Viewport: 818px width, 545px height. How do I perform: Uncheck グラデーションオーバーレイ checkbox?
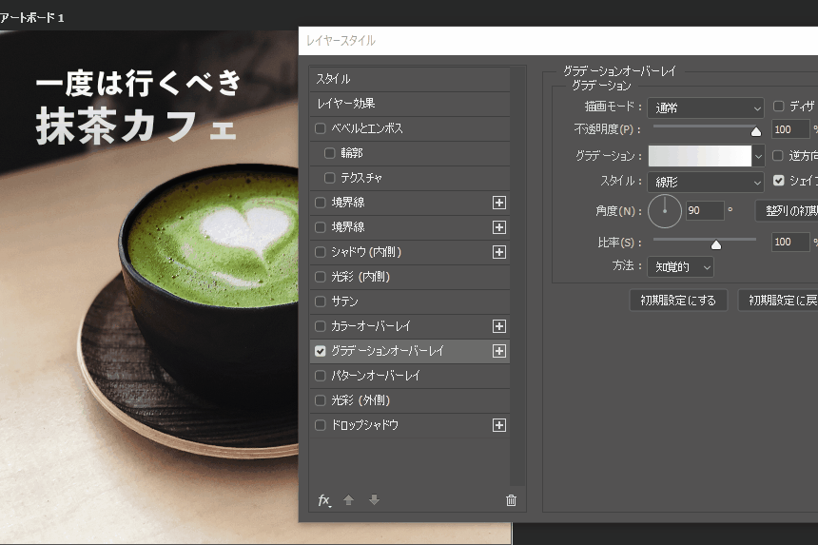[x=321, y=351]
